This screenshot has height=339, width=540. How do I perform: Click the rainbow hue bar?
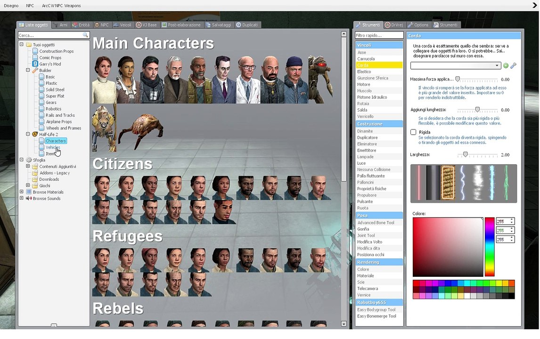(x=490, y=247)
